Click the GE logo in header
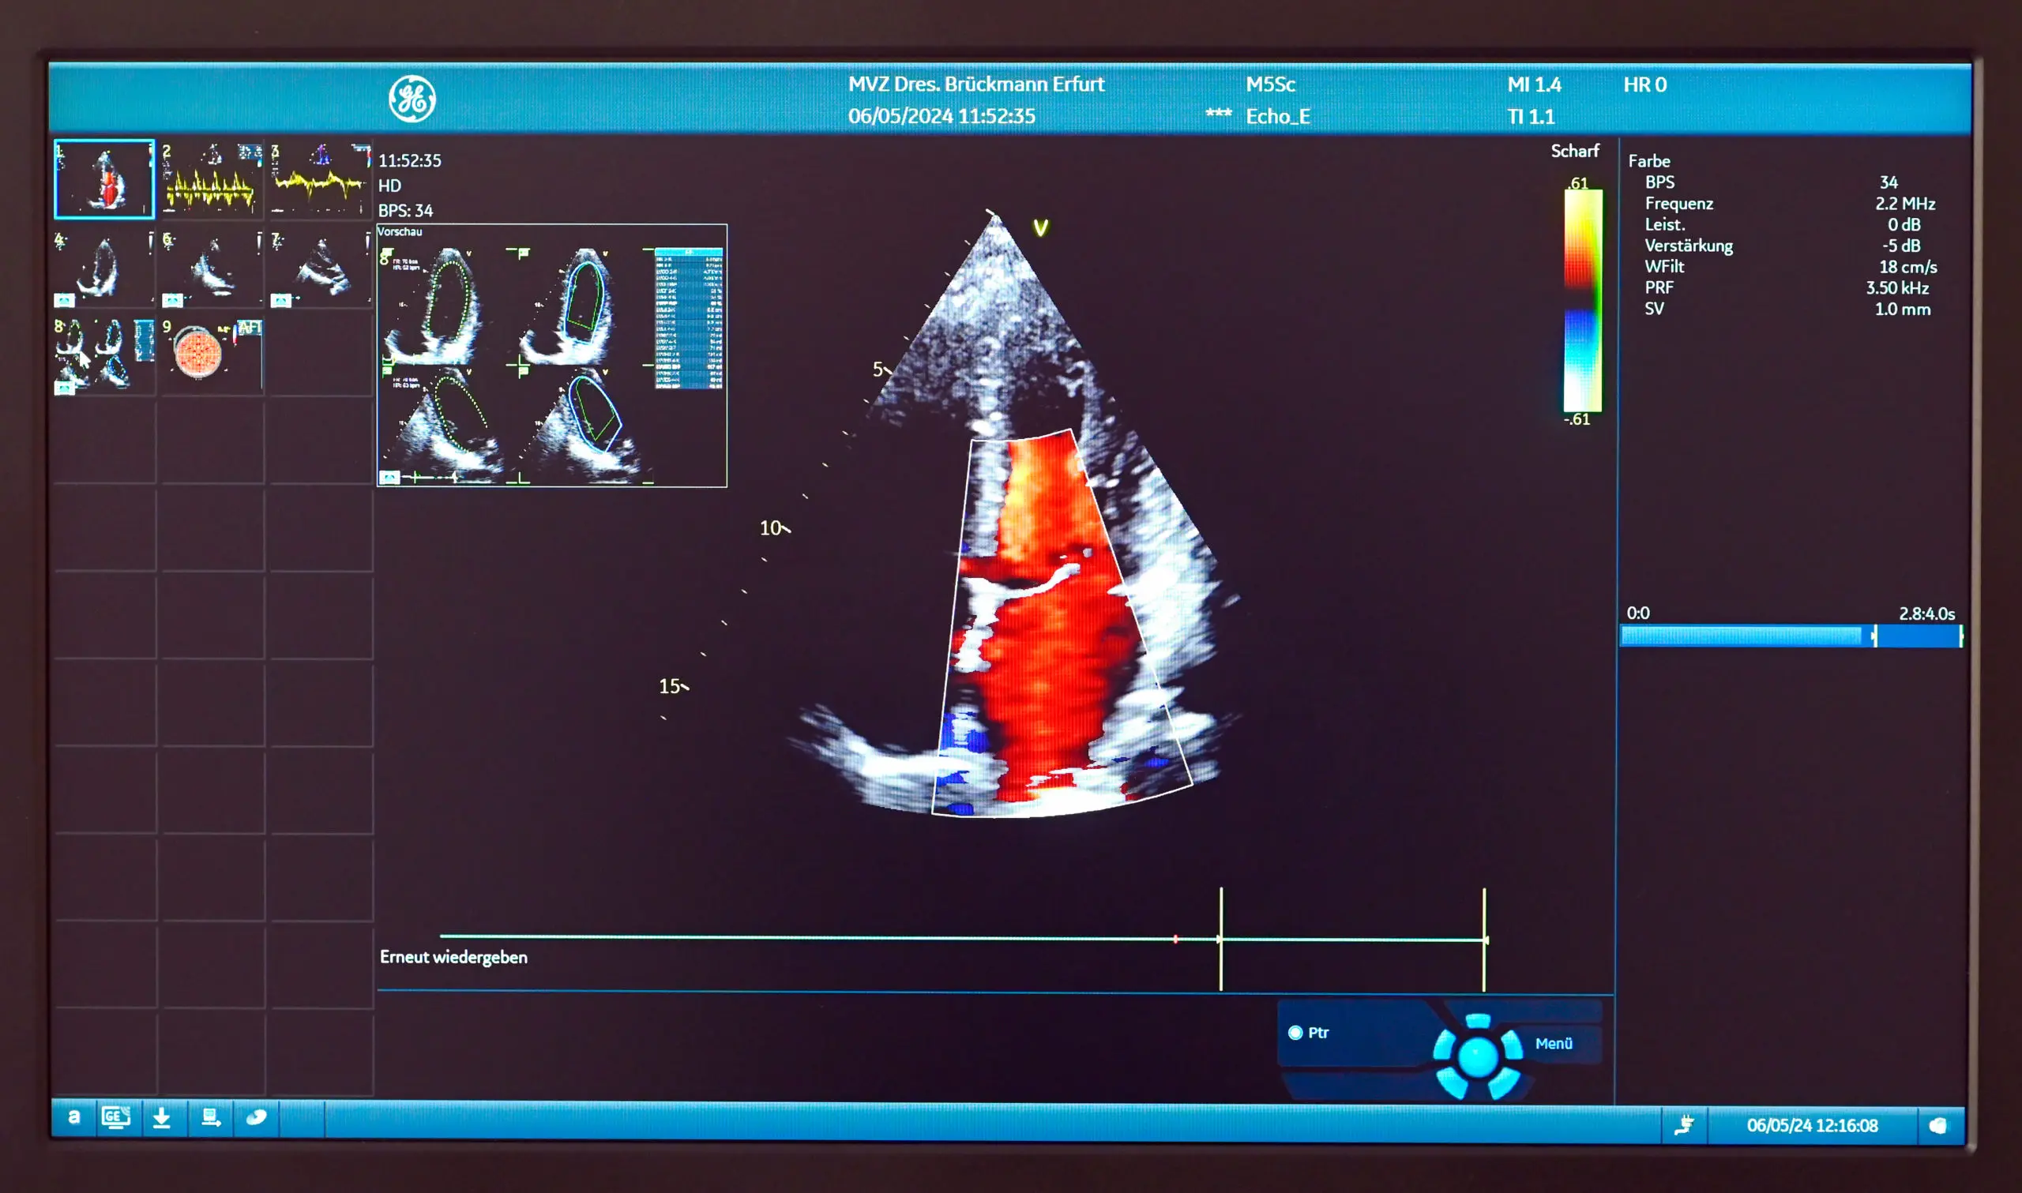Screen dimensions: 2022x1193 tap(412, 99)
